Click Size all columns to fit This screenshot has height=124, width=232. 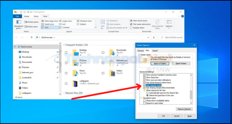coord(117,28)
